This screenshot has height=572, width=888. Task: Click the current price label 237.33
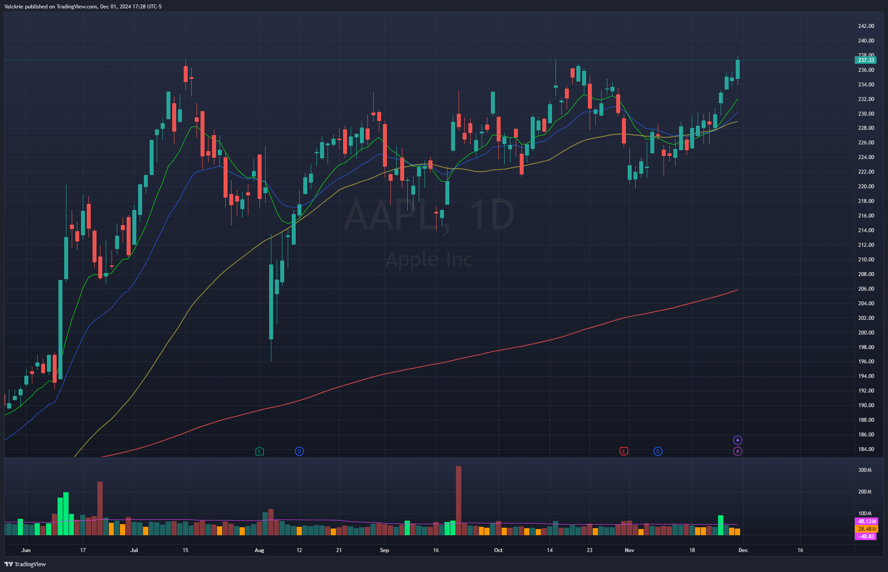click(x=865, y=60)
